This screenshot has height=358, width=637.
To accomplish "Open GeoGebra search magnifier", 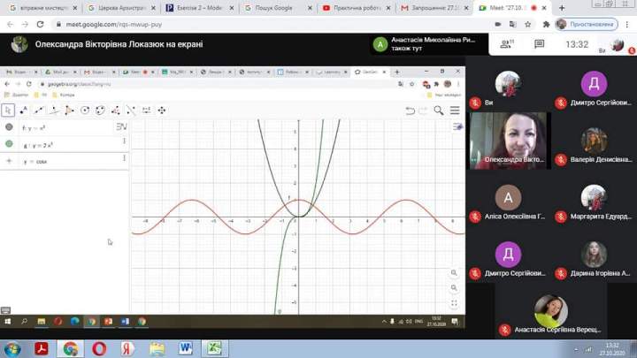I will [438, 110].
